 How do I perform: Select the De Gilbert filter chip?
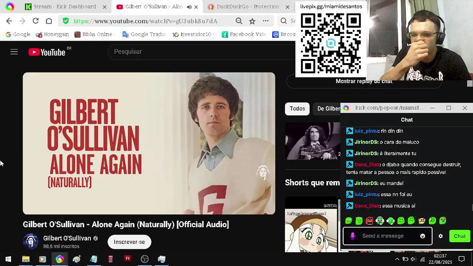(x=327, y=109)
